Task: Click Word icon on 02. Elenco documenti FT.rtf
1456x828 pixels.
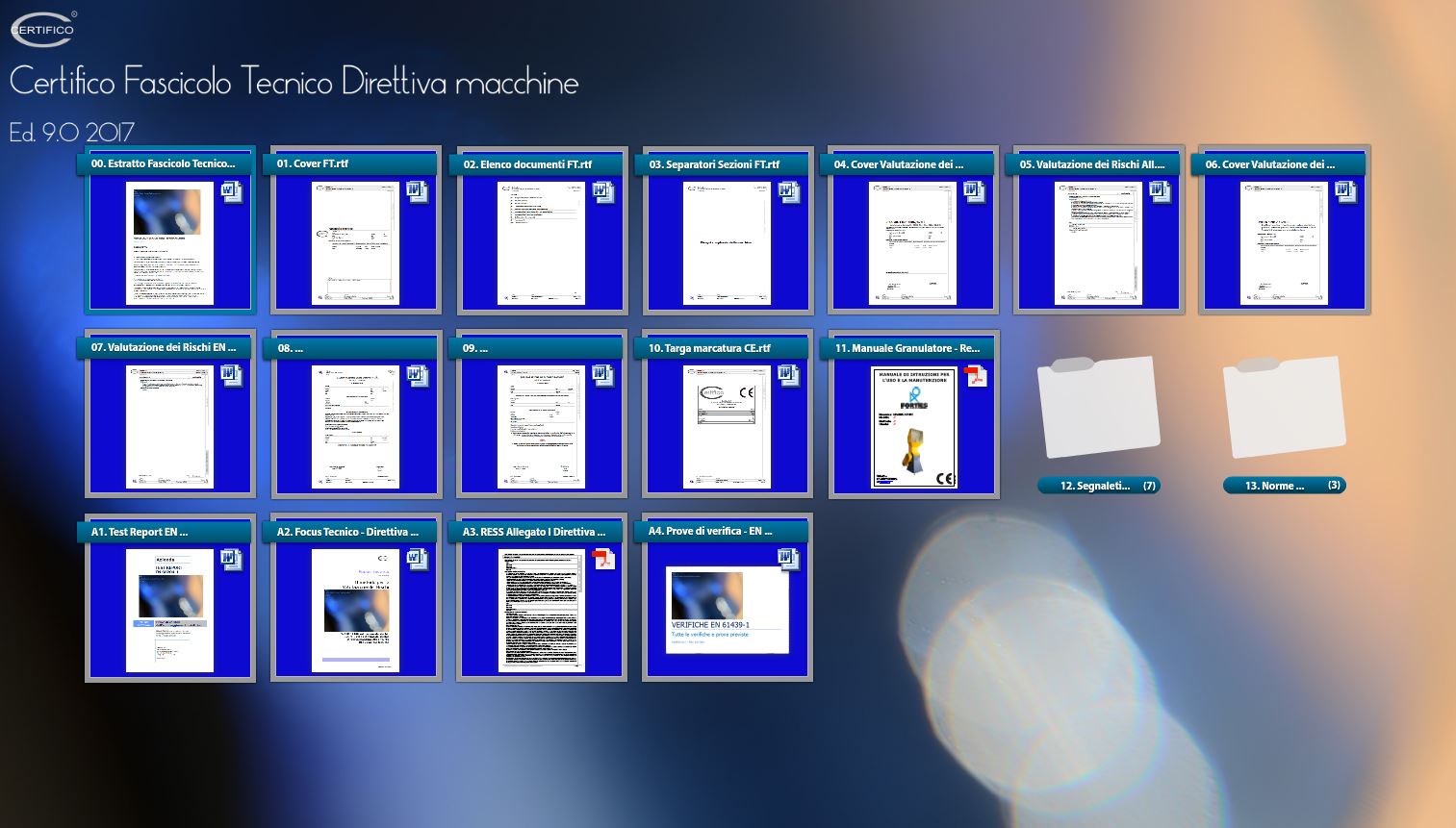Action: coord(603,192)
